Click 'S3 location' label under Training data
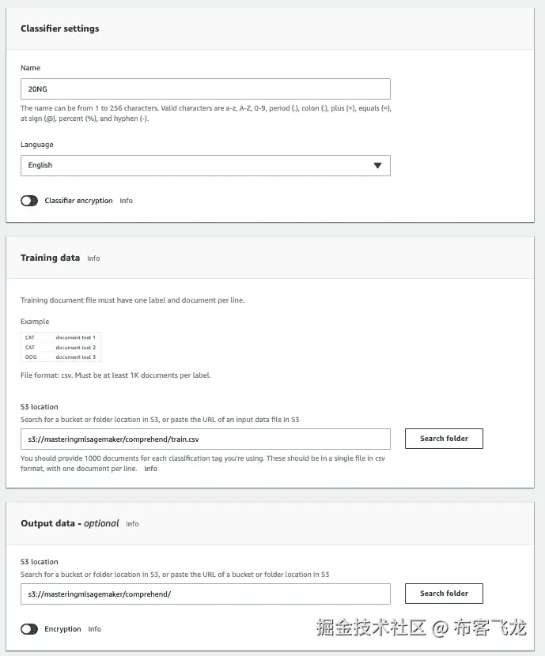 click(40, 407)
